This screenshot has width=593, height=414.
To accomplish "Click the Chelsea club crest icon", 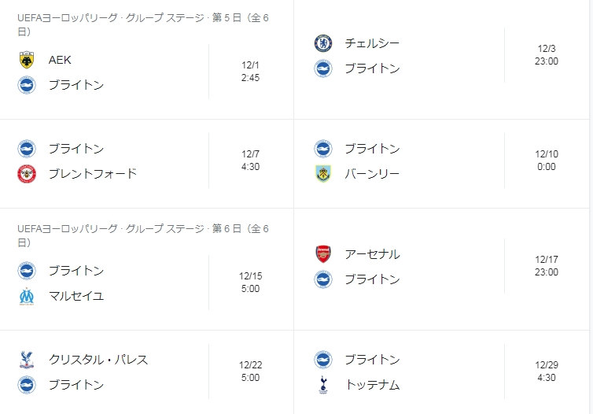I will point(323,43).
